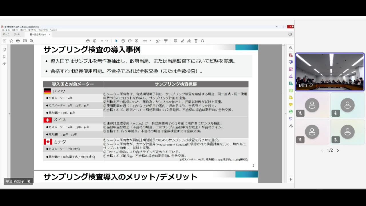Click the Rotate page icon

[202, 41]
